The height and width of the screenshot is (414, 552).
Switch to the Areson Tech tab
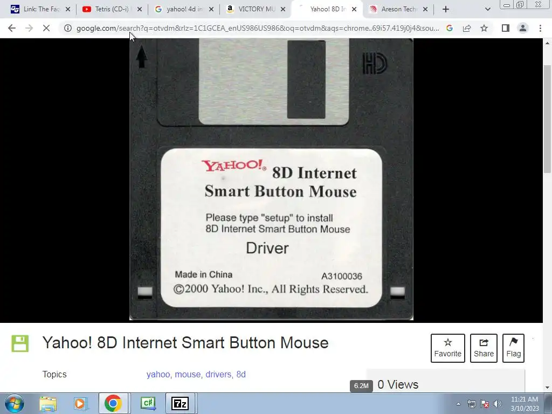point(398,9)
